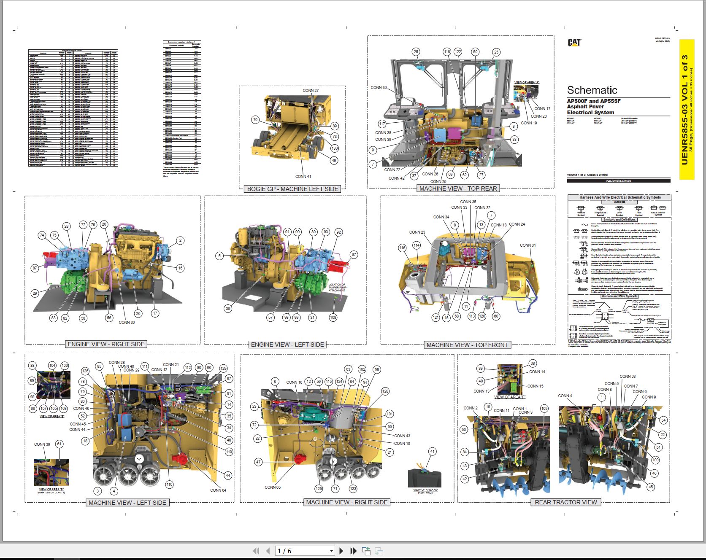This screenshot has height=560, width=706.
Task: Click callout 116 in top front view
Action: pyautogui.click(x=402, y=248)
